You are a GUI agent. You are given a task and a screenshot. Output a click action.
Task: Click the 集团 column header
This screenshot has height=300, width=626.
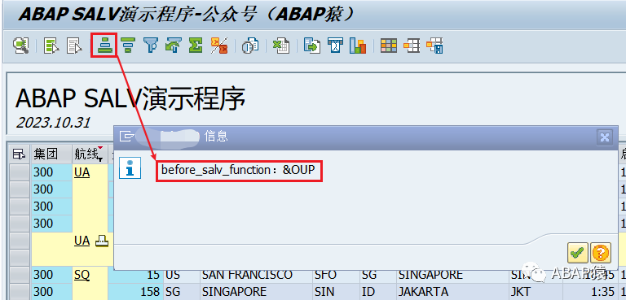[x=51, y=154]
